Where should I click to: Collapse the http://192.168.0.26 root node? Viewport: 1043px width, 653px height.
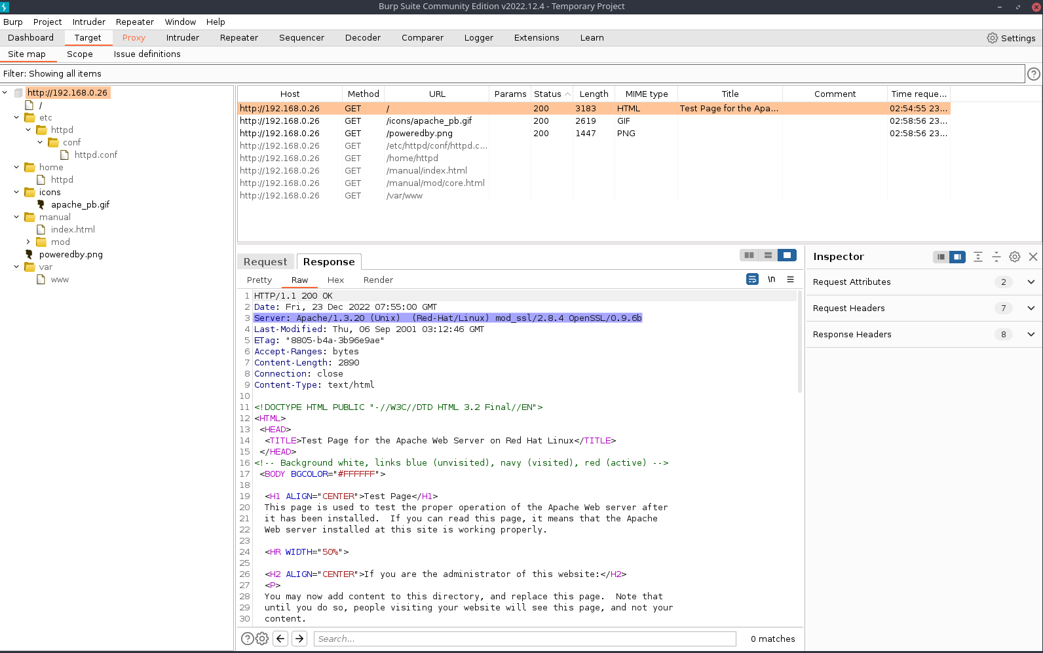tap(5, 92)
